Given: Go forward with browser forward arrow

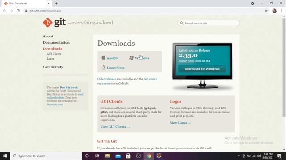Looking at the screenshot, I should pyautogui.click(x=11, y=11).
